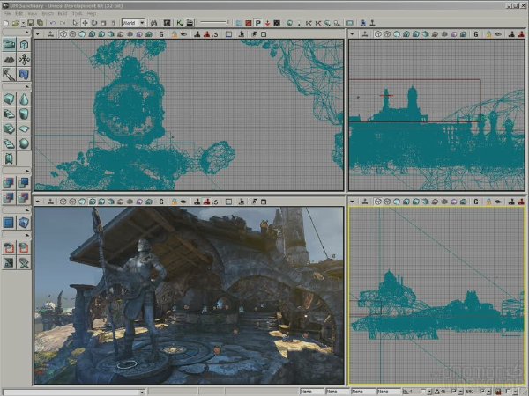
Task: Toggle realtime in perspective viewport toolbar
Action: click(x=50, y=202)
